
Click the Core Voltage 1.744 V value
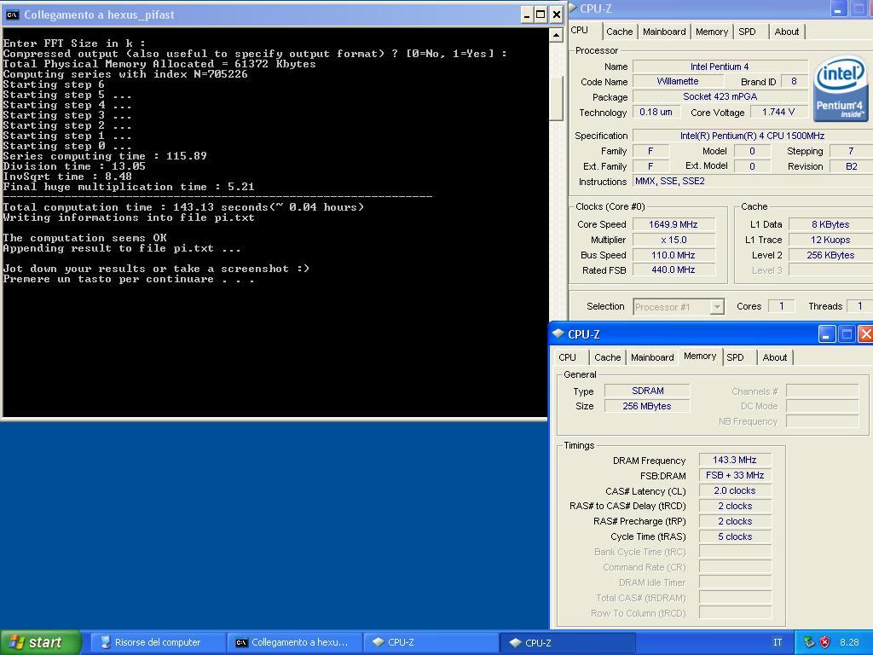778,112
